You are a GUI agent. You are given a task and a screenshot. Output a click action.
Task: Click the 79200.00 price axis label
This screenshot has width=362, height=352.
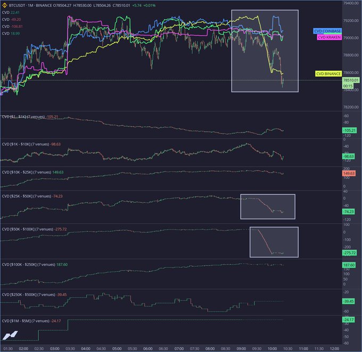[351, 21]
